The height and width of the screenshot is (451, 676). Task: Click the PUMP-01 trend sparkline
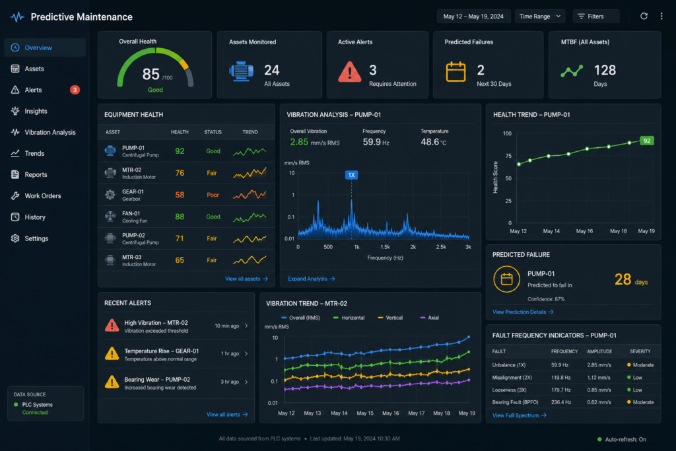pos(249,151)
